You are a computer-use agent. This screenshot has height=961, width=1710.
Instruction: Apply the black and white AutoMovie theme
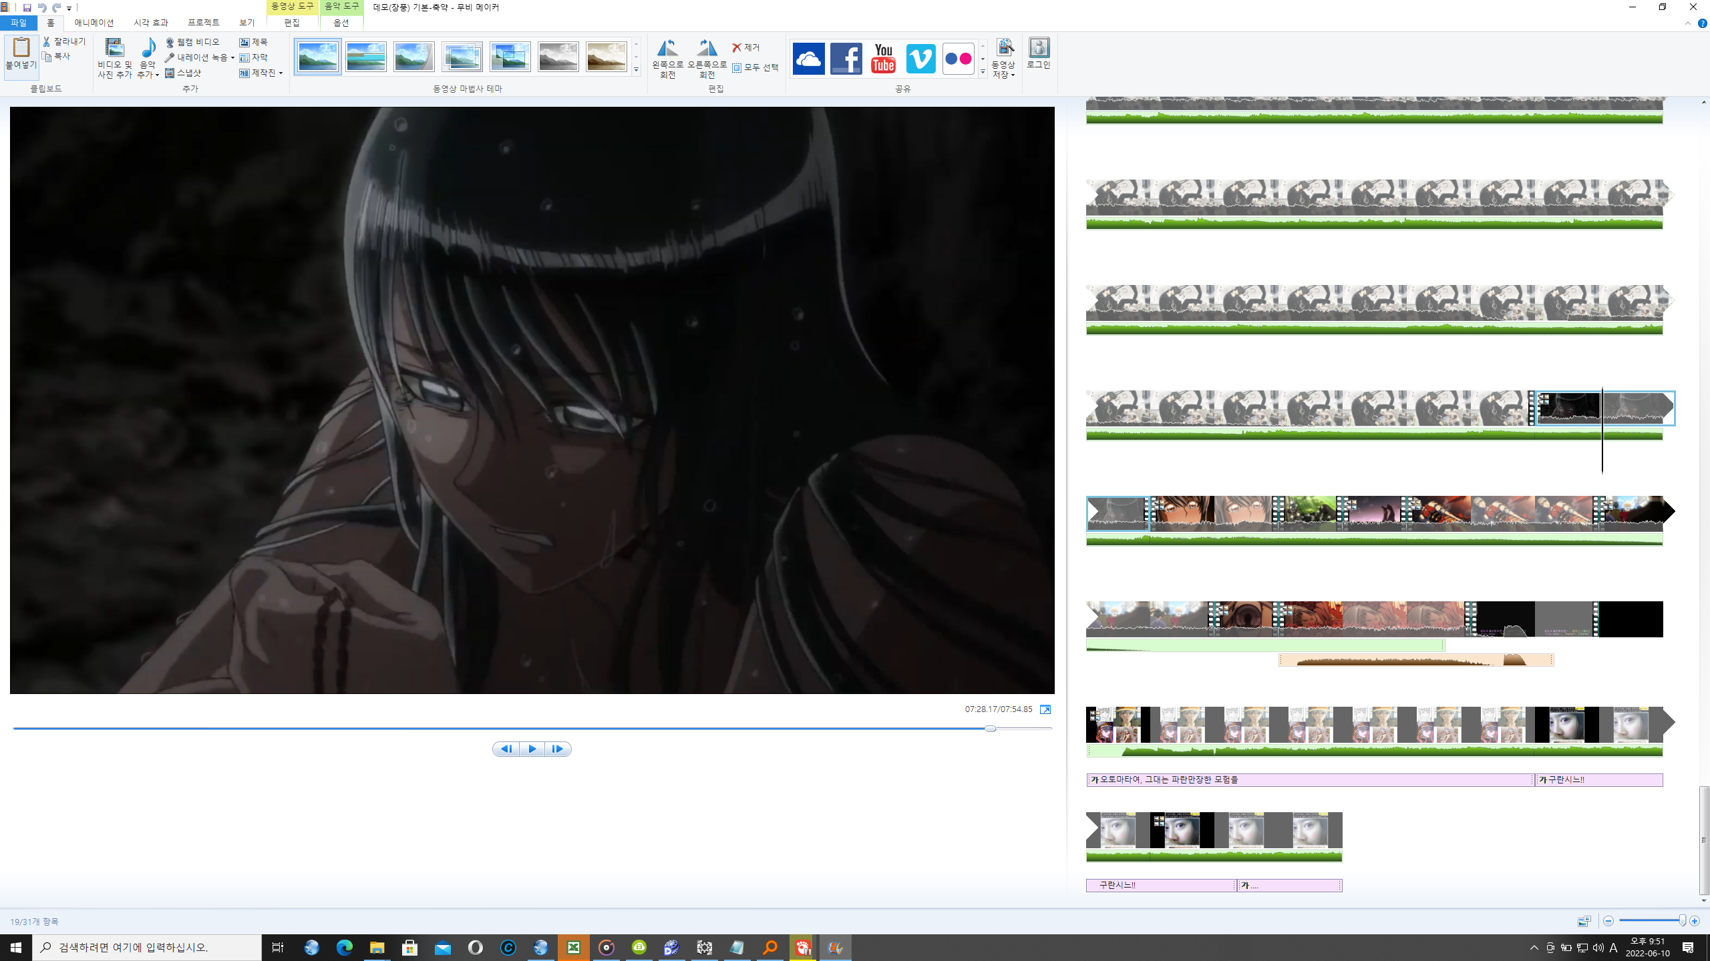pyautogui.click(x=558, y=57)
